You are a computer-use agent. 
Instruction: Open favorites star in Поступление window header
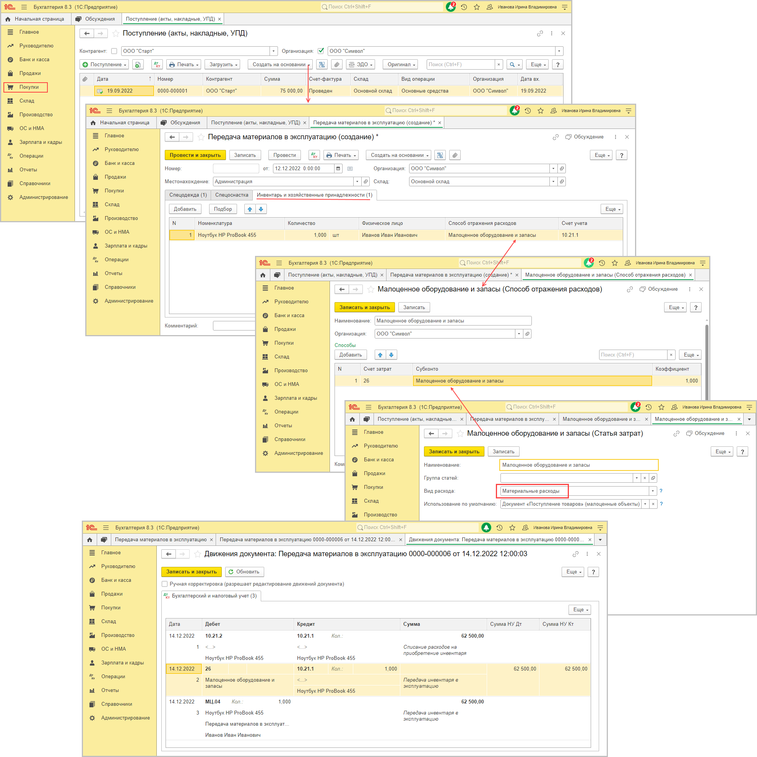coord(476,7)
